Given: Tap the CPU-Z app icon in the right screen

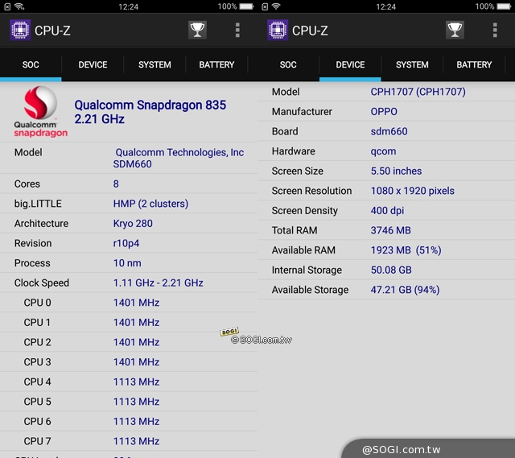Looking at the screenshot, I should click(278, 31).
